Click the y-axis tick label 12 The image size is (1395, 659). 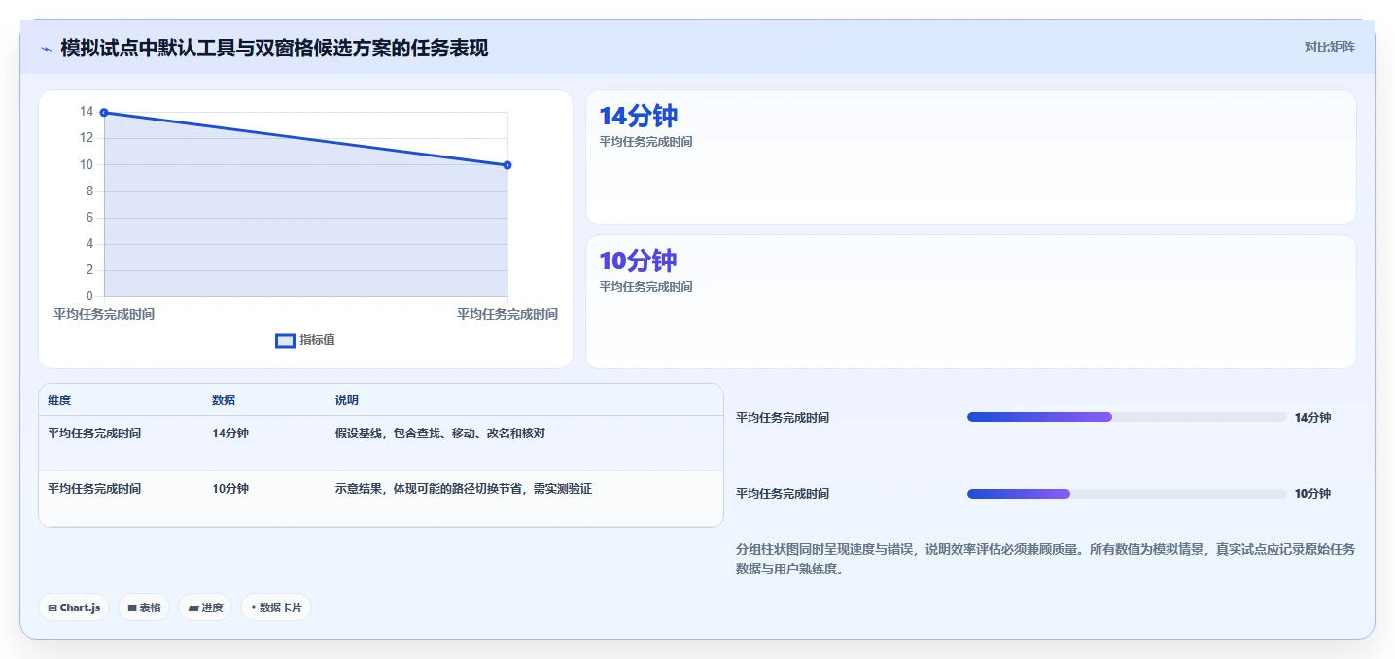tap(87, 138)
